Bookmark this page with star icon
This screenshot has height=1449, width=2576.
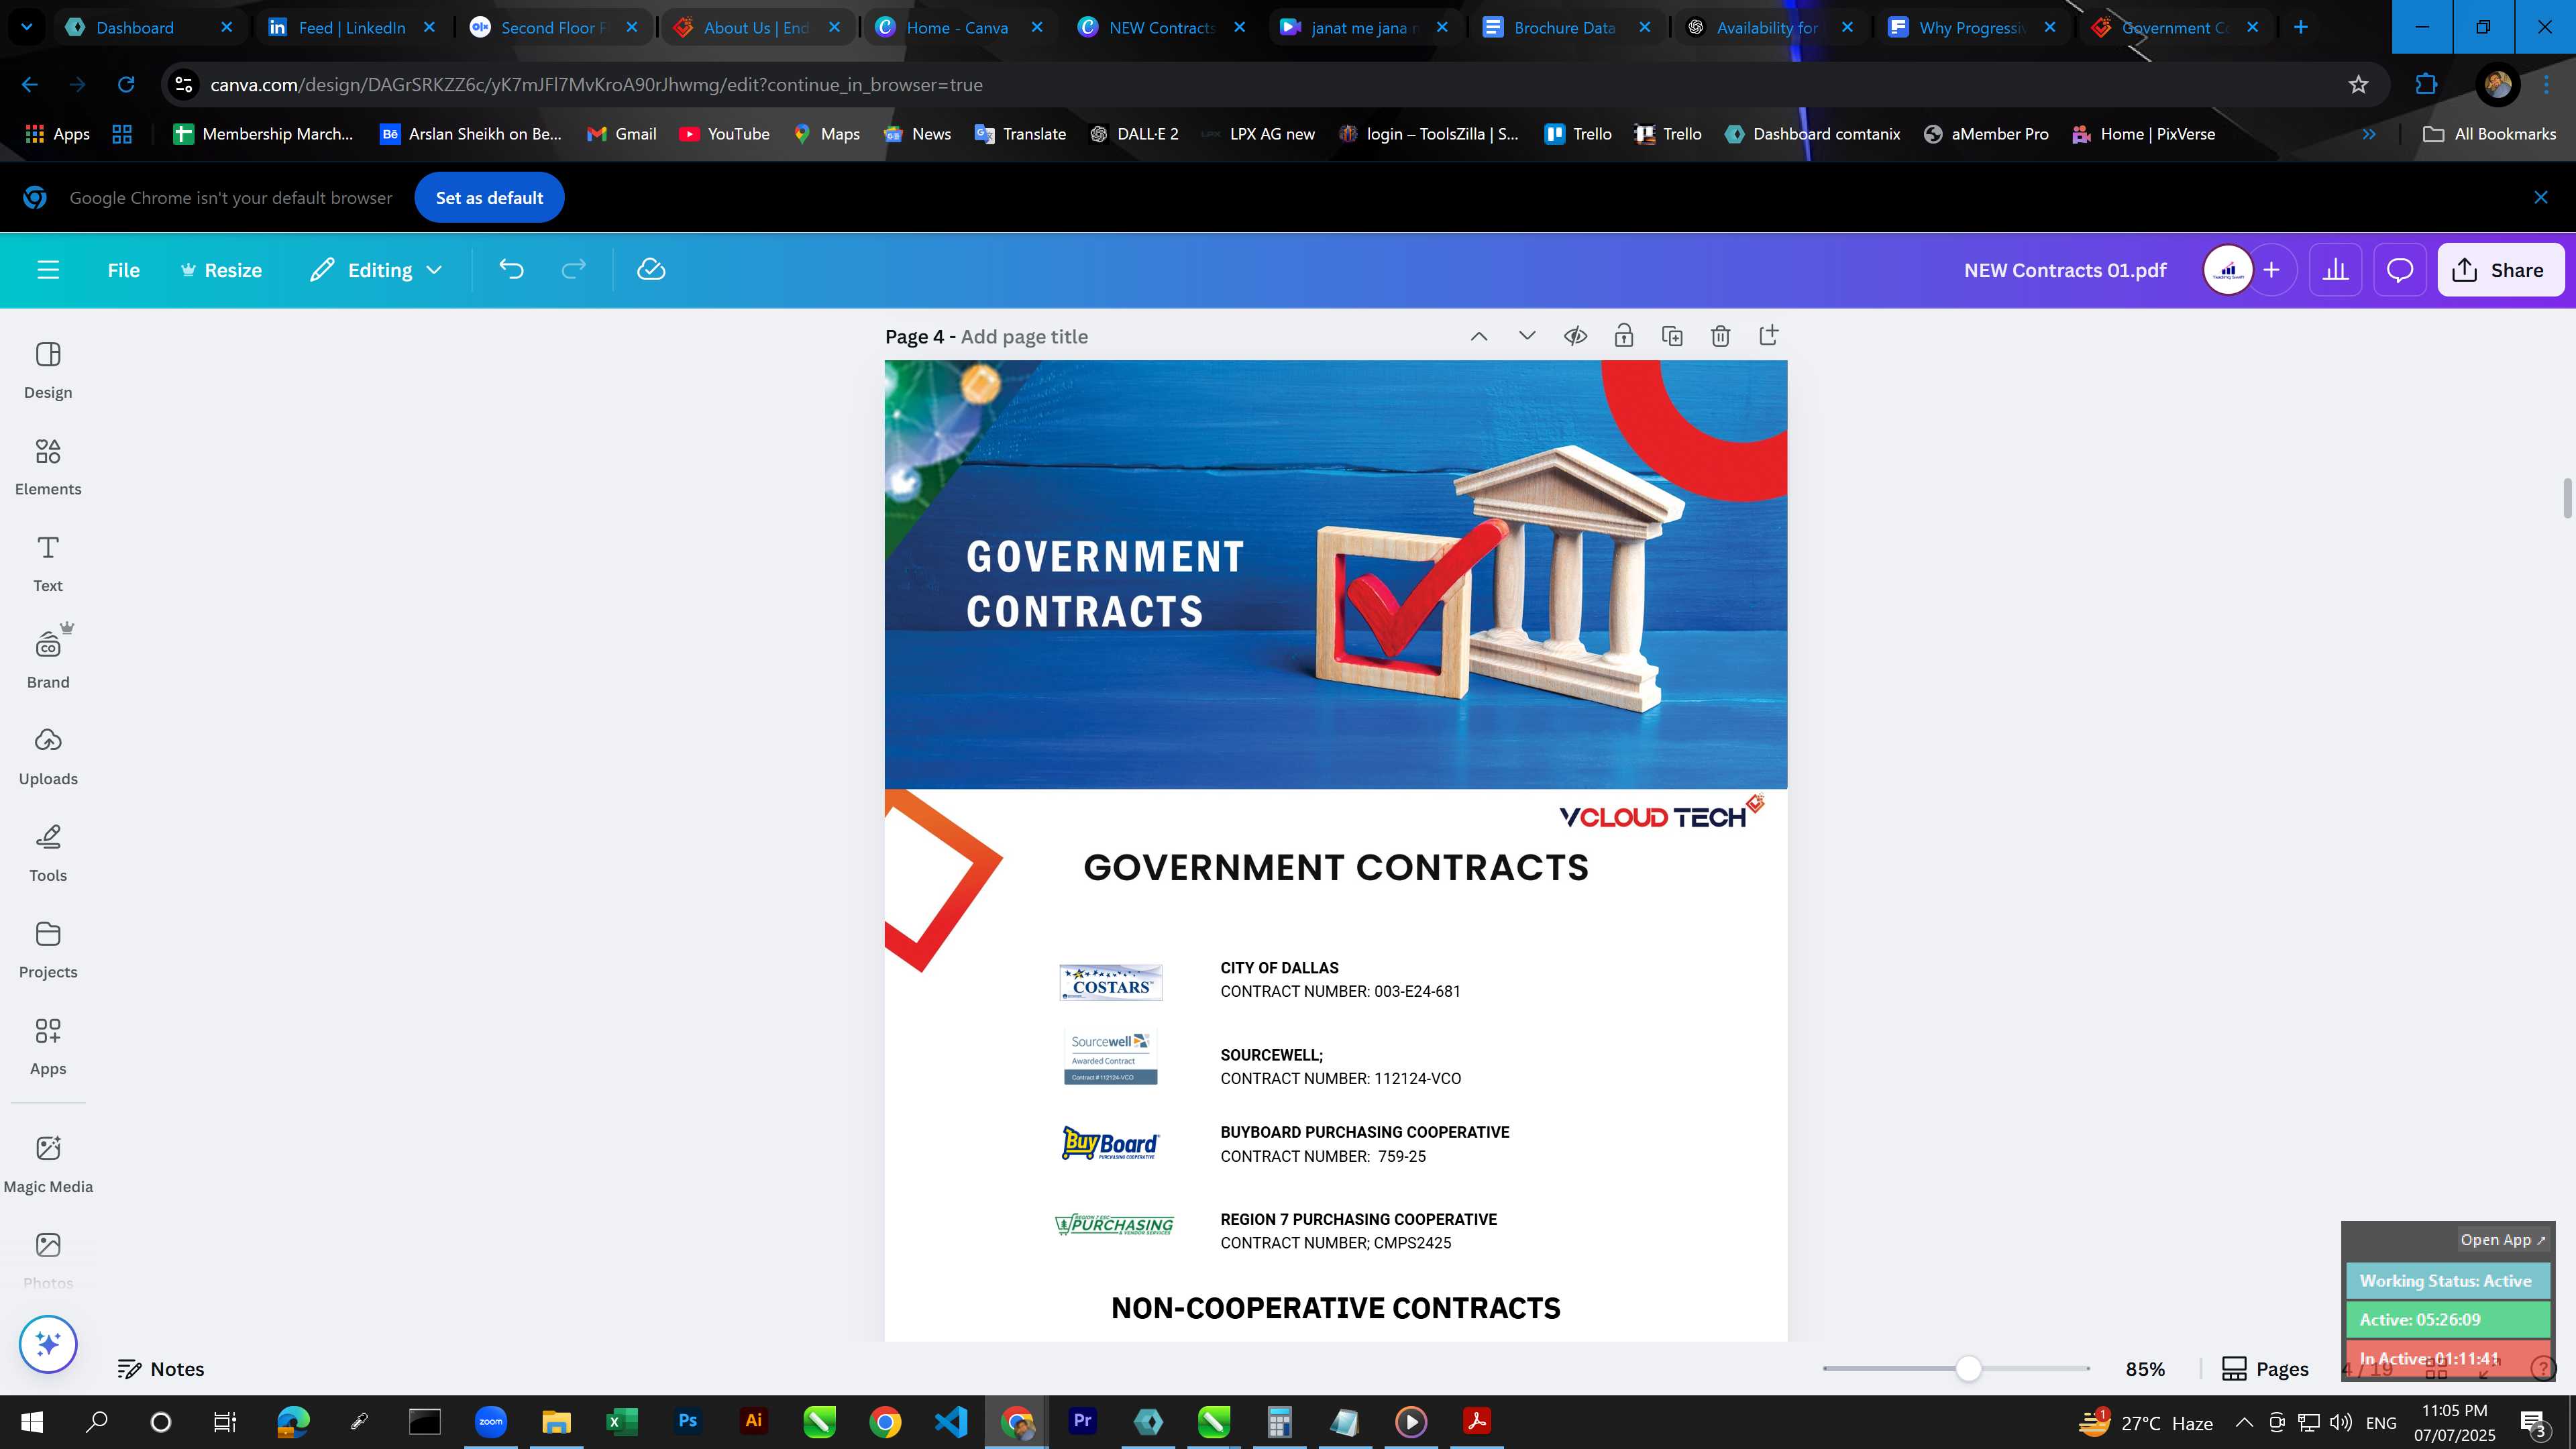click(2358, 85)
